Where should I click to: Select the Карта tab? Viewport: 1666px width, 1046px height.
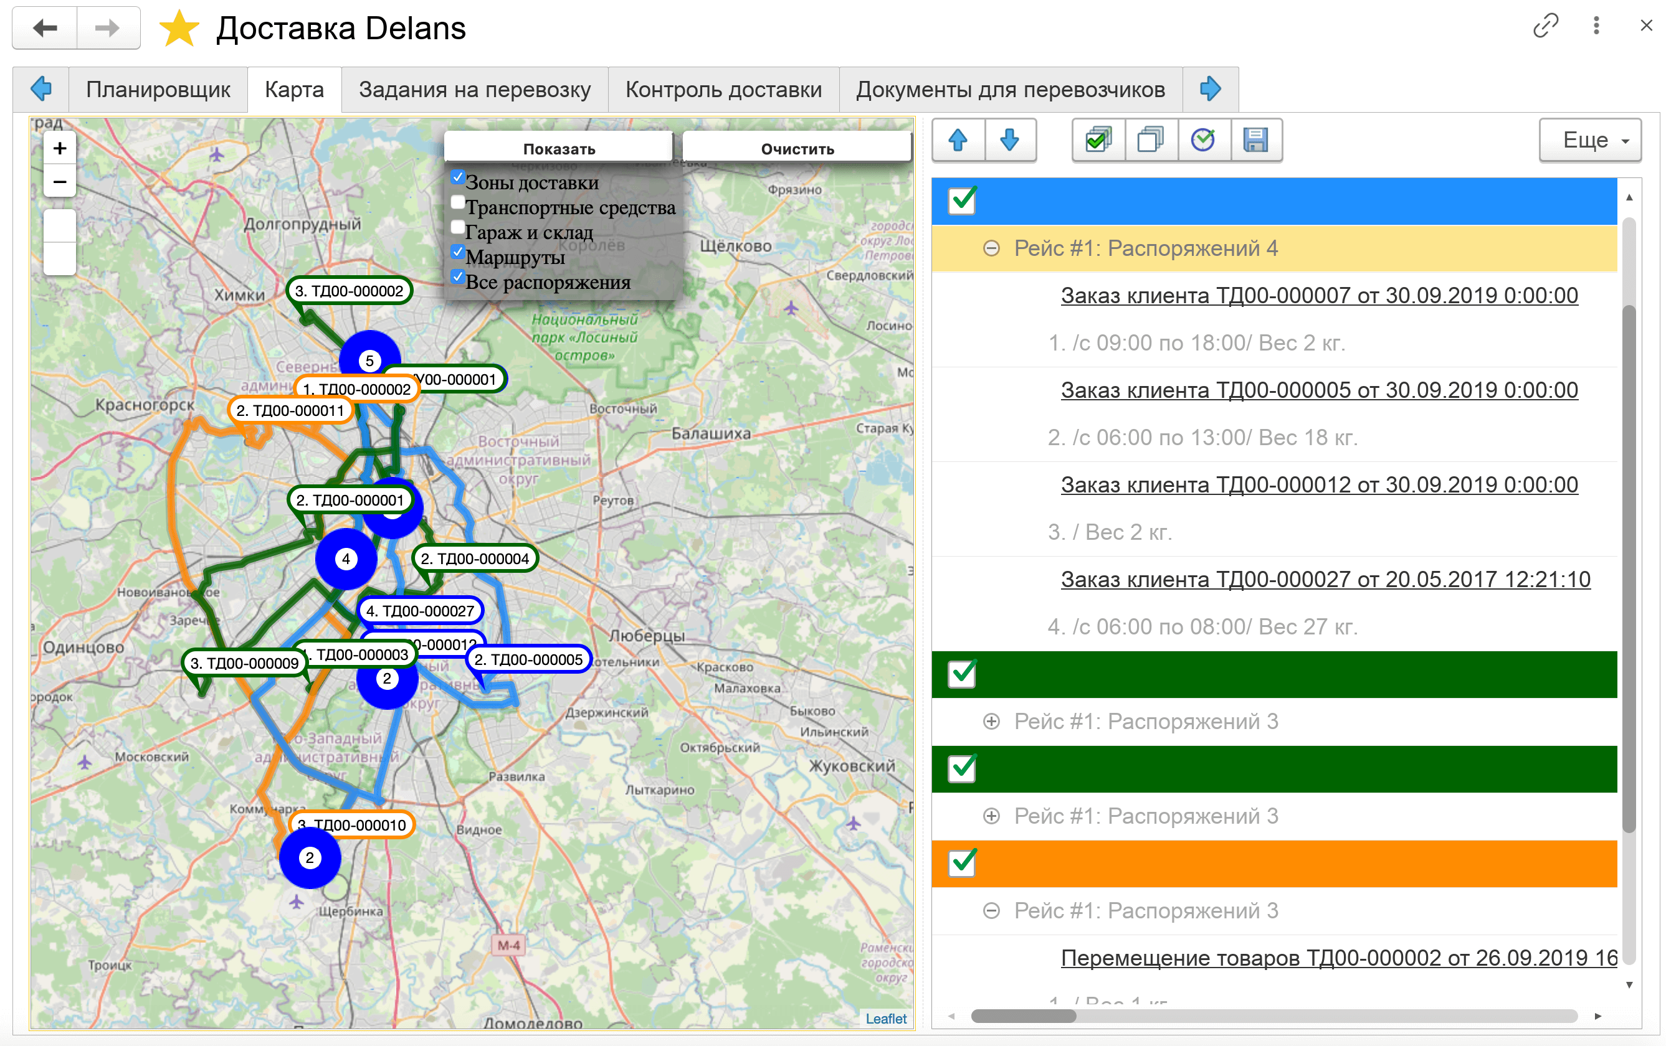pyautogui.click(x=294, y=89)
